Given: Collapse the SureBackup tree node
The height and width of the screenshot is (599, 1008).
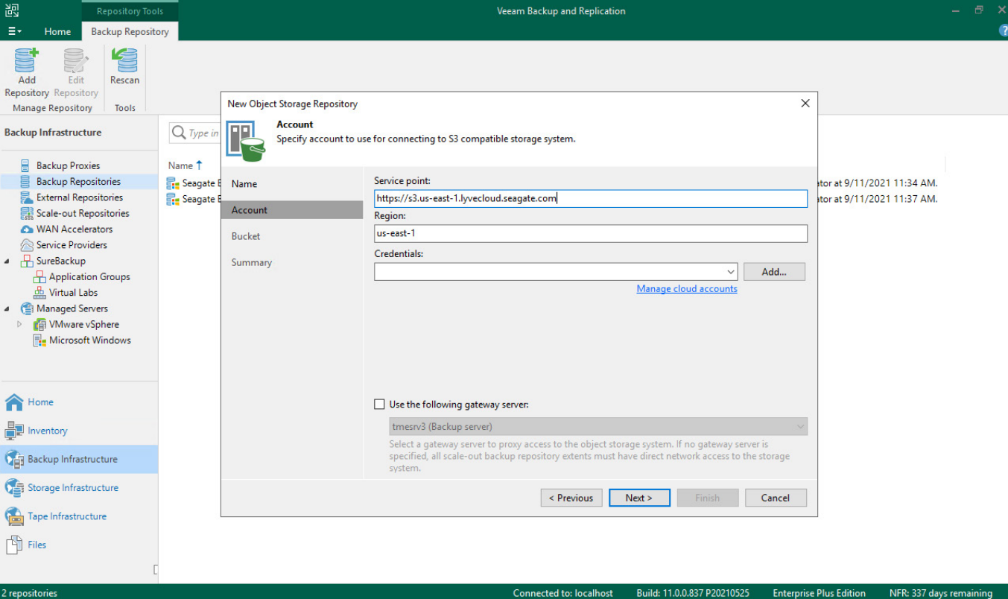Looking at the screenshot, I should (x=7, y=261).
